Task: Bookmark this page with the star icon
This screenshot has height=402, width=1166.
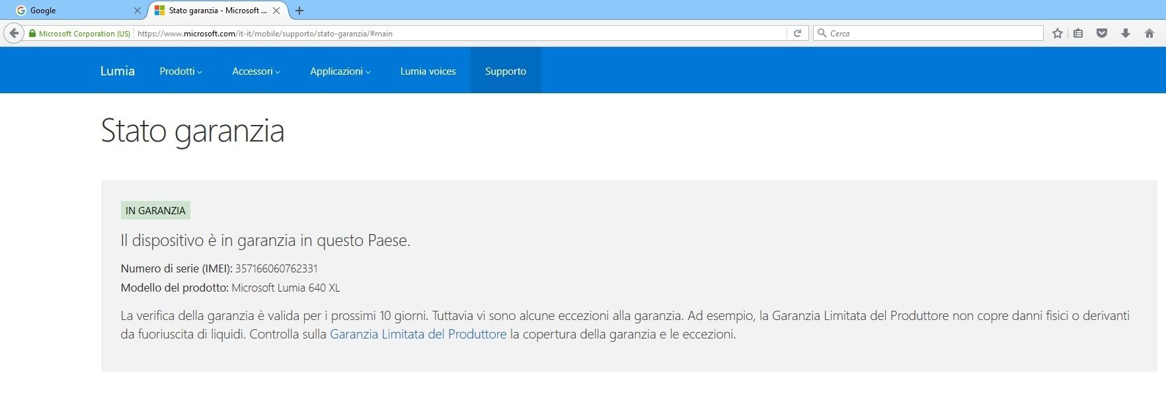Action: click(x=1057, y=33)
